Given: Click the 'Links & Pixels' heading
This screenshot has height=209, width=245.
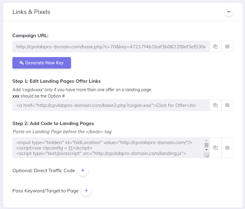Looking at the screenshot, I should click(x=31, y=12).
